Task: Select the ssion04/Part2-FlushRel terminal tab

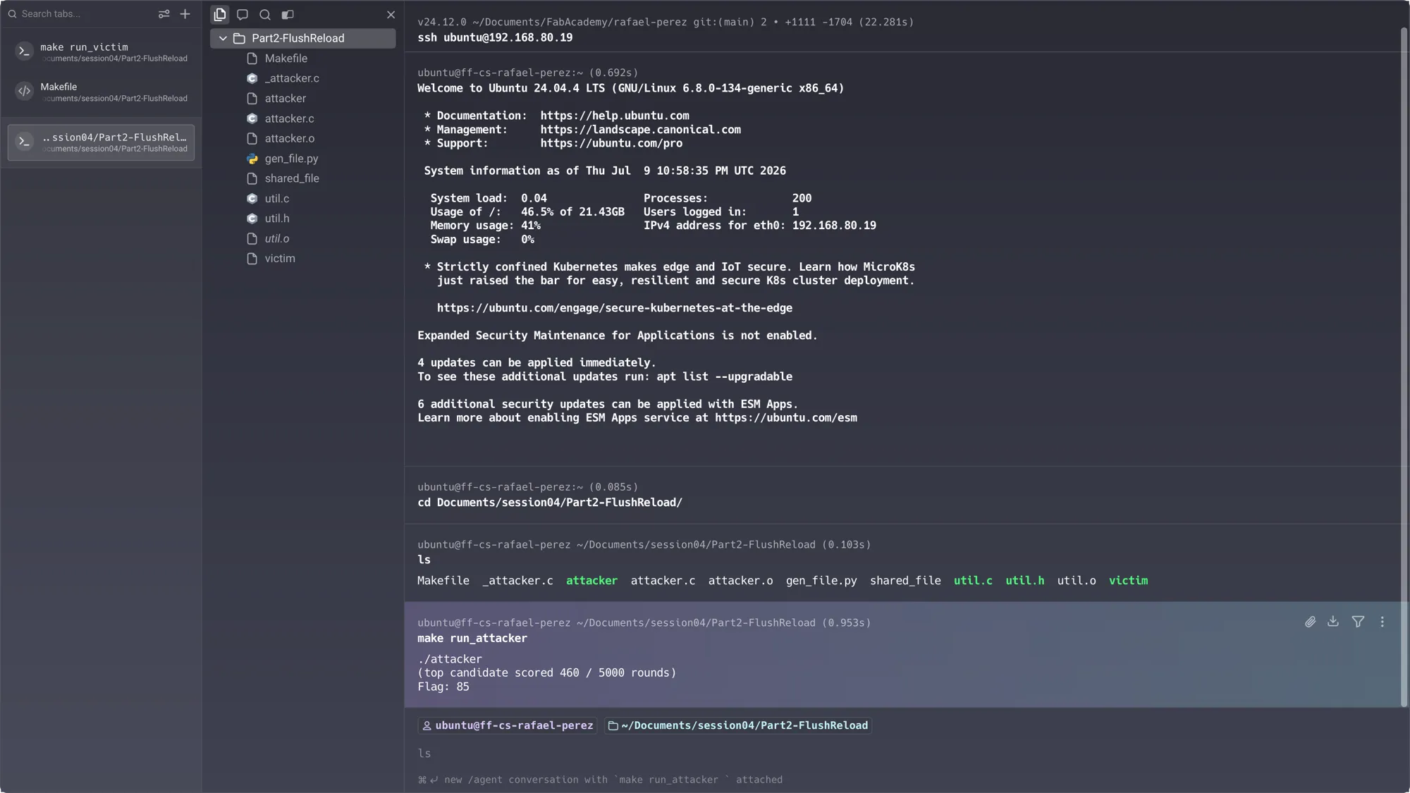Action: (x=101, y=142)
